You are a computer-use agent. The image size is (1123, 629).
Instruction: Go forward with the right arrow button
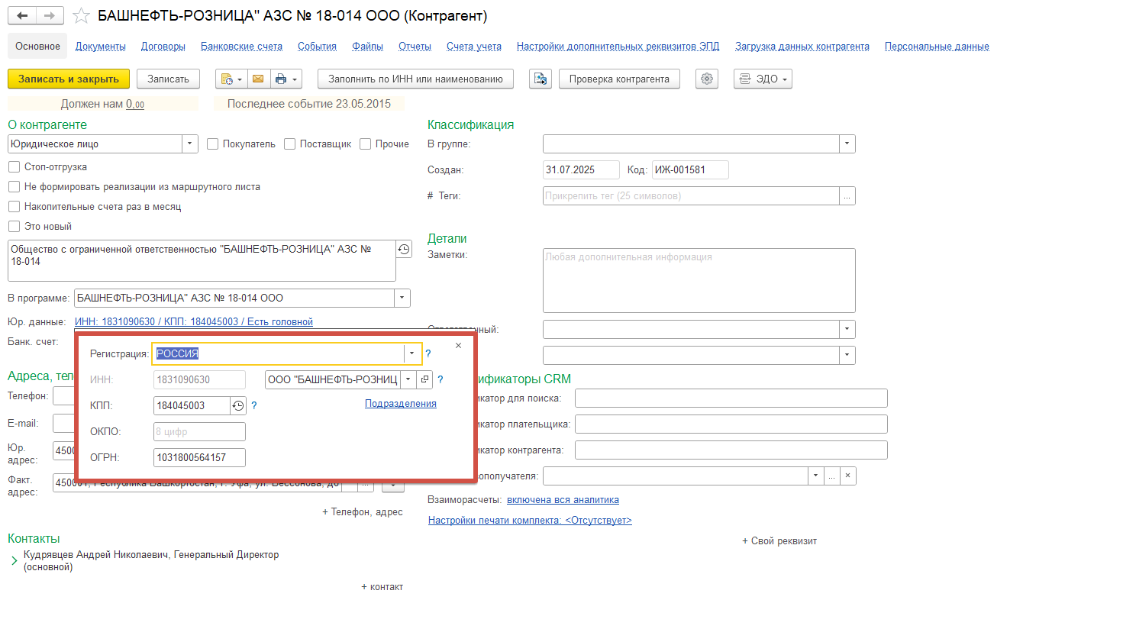coord(50,15)
